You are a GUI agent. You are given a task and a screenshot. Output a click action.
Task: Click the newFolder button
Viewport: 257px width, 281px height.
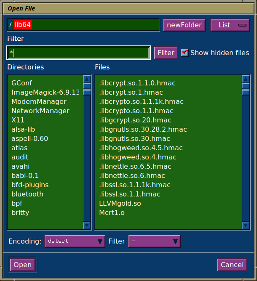click(x=184, y=25)
